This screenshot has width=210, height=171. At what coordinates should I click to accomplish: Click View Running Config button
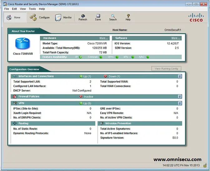pos(166,69)
